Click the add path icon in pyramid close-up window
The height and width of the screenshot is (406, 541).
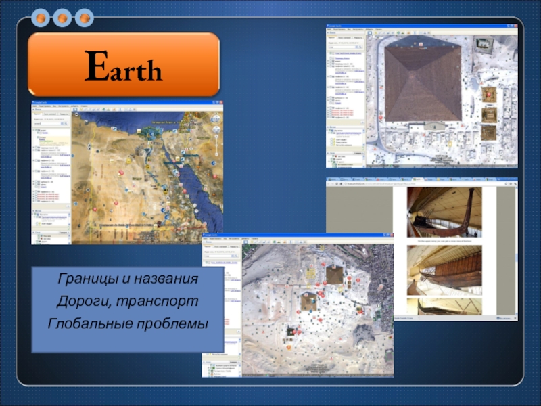tap(384, 32)
